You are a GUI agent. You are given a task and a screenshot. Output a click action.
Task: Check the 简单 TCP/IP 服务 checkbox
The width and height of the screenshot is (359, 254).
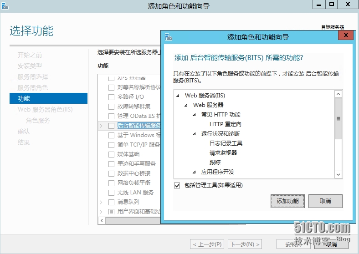pos(111,145)
